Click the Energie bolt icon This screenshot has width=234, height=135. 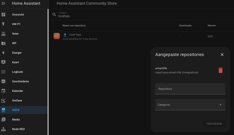[x=3, y=53]
